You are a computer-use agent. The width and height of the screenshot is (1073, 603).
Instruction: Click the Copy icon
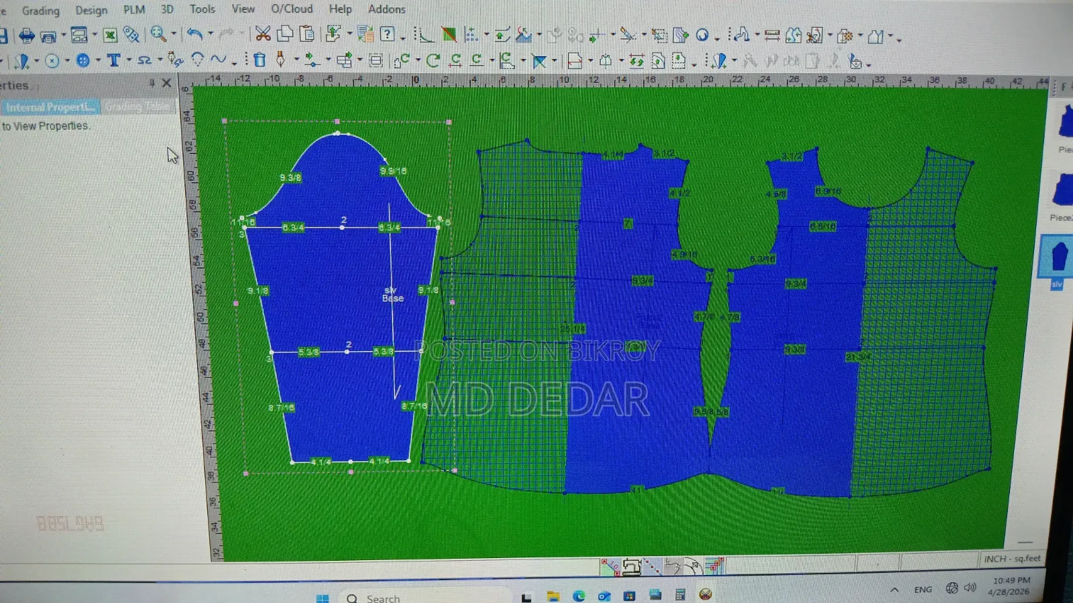point(285,33)
